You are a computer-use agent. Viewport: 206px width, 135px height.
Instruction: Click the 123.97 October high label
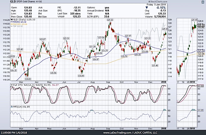128,36
